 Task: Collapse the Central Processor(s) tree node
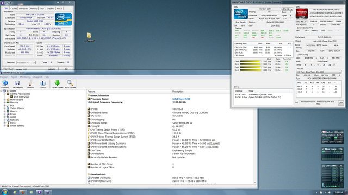5,94
